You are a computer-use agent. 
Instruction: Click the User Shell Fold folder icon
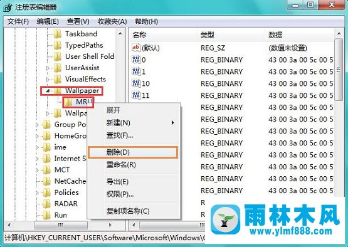[58, 56]
